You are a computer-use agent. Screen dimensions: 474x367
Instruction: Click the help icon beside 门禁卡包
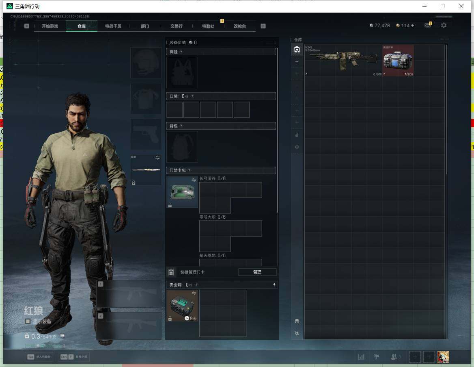click(x=189, y=170)
